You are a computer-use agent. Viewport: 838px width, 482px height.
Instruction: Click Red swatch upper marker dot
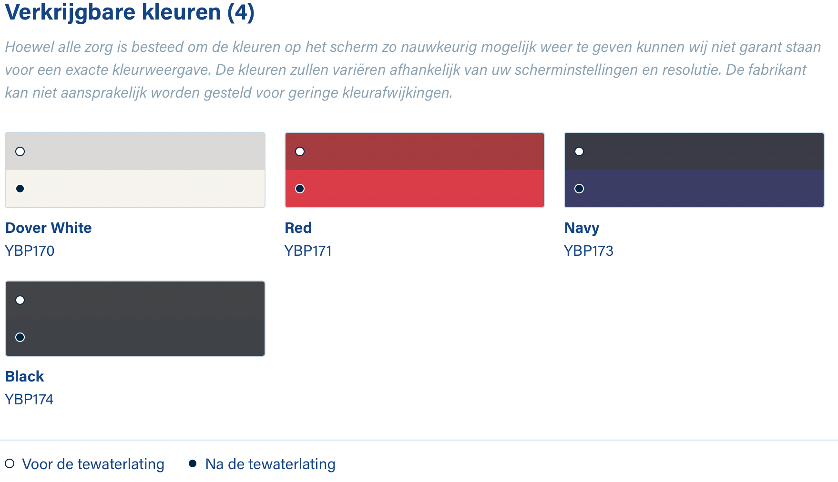(x=300, y=151)
